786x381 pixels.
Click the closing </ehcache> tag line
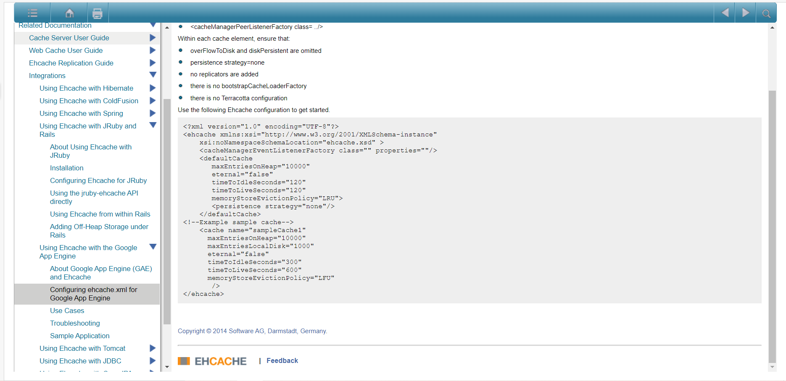pos(203,294)
